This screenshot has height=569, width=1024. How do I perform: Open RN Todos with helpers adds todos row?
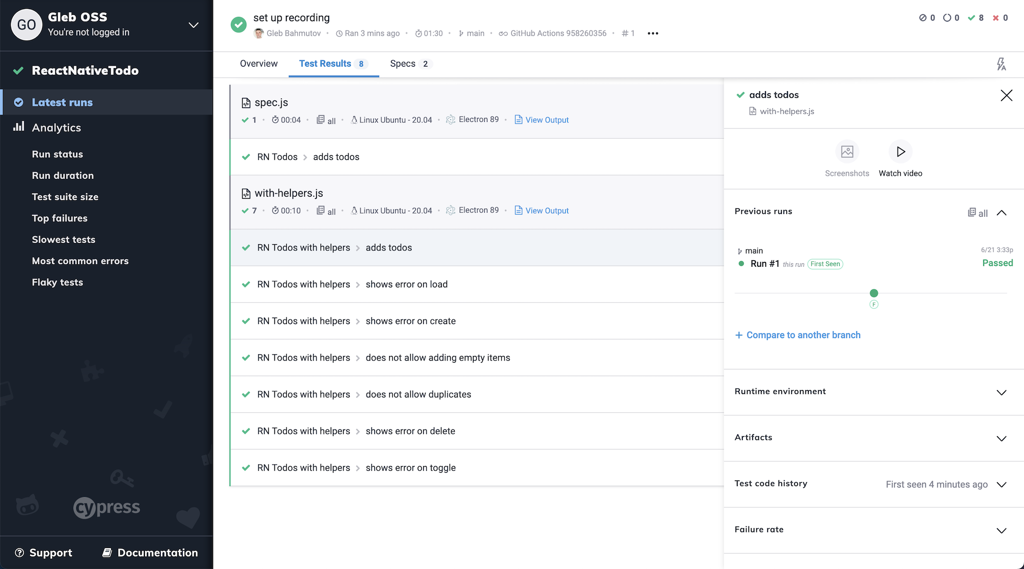(x=477, y=247)
